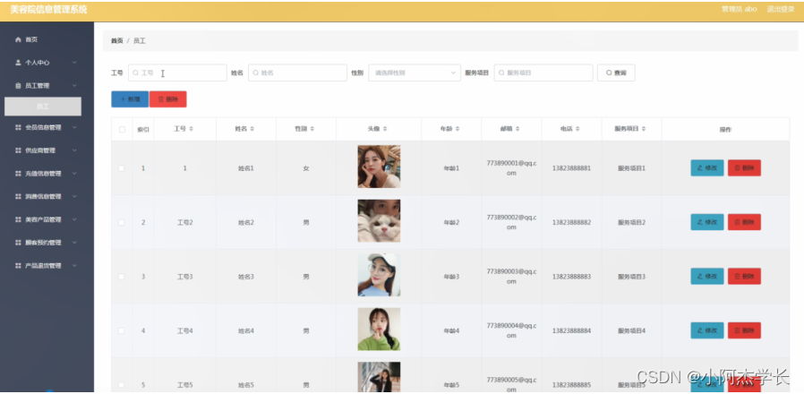Open the cat avatar of 姓名2
The height and width of the screenshot is (394, 804).
[x=379, y=221]
